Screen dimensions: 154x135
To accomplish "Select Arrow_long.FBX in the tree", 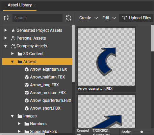I will click(44, 85).
